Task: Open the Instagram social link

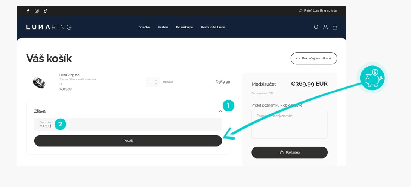Action: [37, 11]
